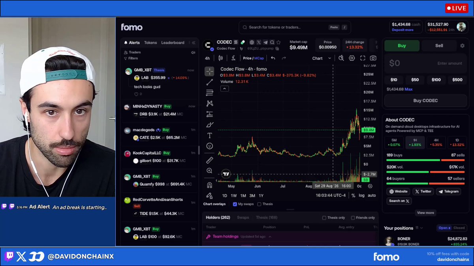Favorite CODEC with the star icon
Image resolution: width=474 pixels, height=266 pixels.
[x=278, y=42]
